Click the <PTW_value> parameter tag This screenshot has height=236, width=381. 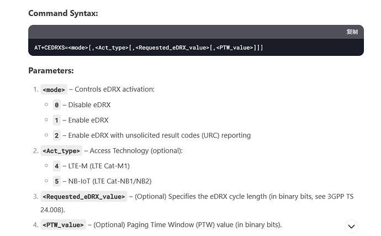pos(63,225)
